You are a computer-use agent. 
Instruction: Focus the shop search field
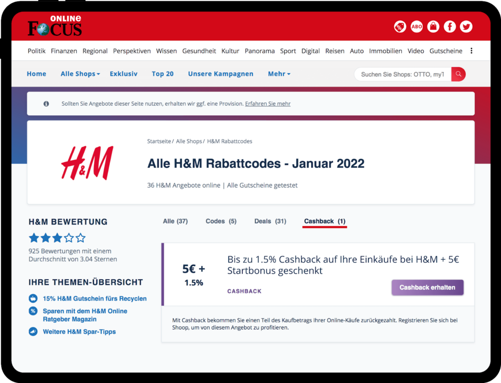click(403, 74)
